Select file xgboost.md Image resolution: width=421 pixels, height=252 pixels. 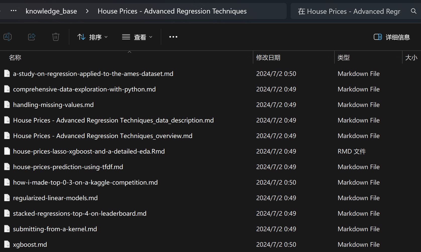[30, 244]
